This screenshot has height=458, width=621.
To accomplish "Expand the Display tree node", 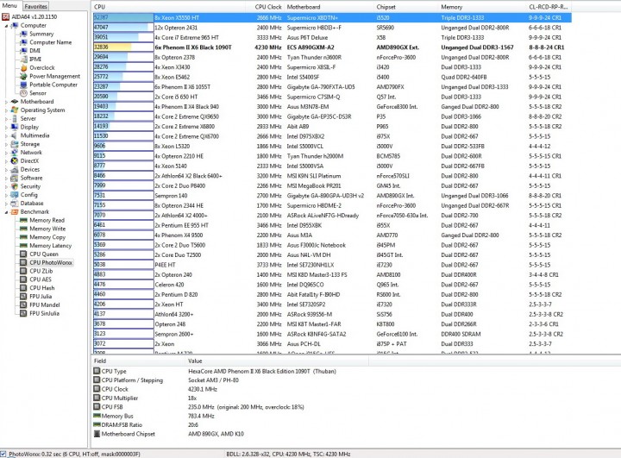I will point(6,127).
